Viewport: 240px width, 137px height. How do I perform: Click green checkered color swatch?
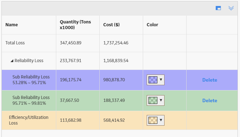pos(153,100)
